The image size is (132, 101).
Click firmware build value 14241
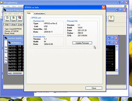pos(80,28)
